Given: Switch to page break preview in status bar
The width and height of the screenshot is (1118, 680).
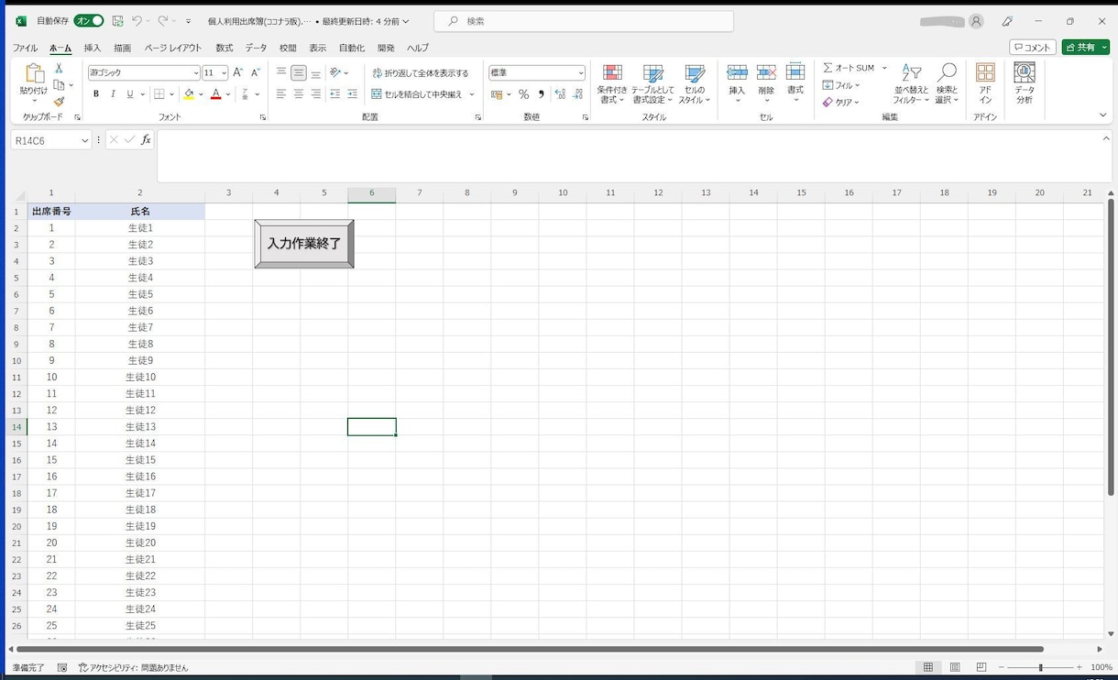Looking at the screenshot, I should (981, 667).
